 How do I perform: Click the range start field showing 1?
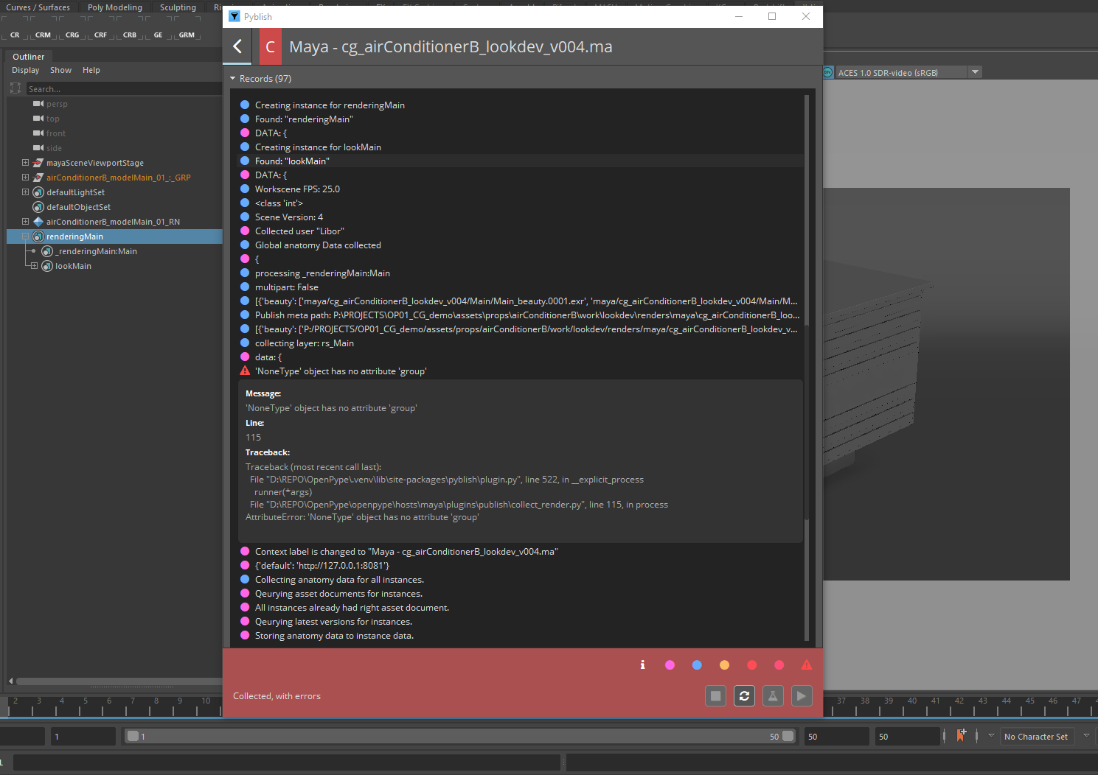(x=83, y=737)
